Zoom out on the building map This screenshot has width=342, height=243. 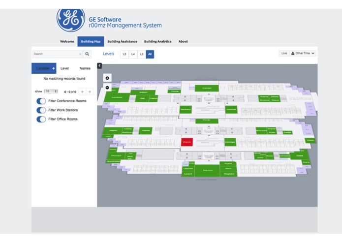107,88
